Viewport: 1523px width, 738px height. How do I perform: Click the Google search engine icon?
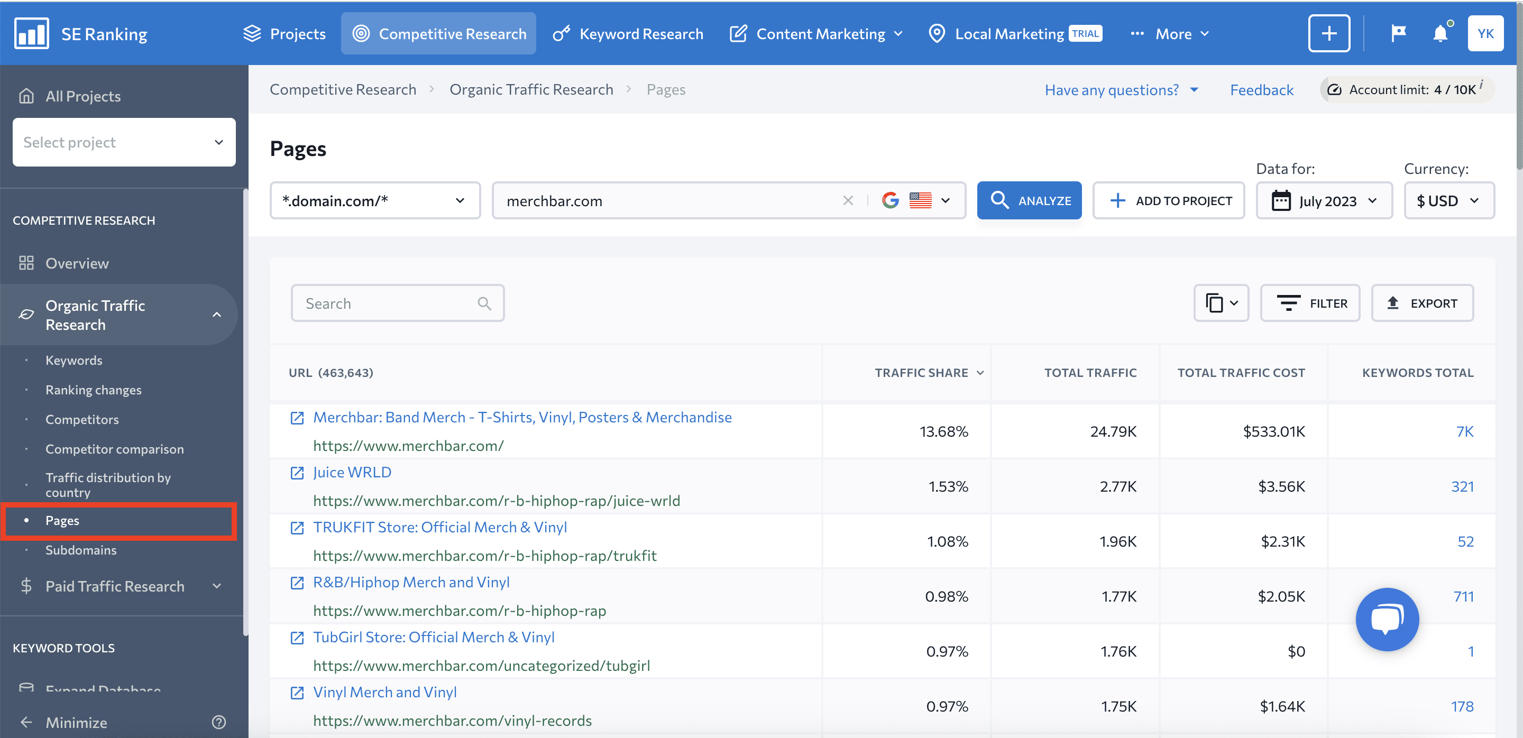pyautogui.click(x=891, y=200)
